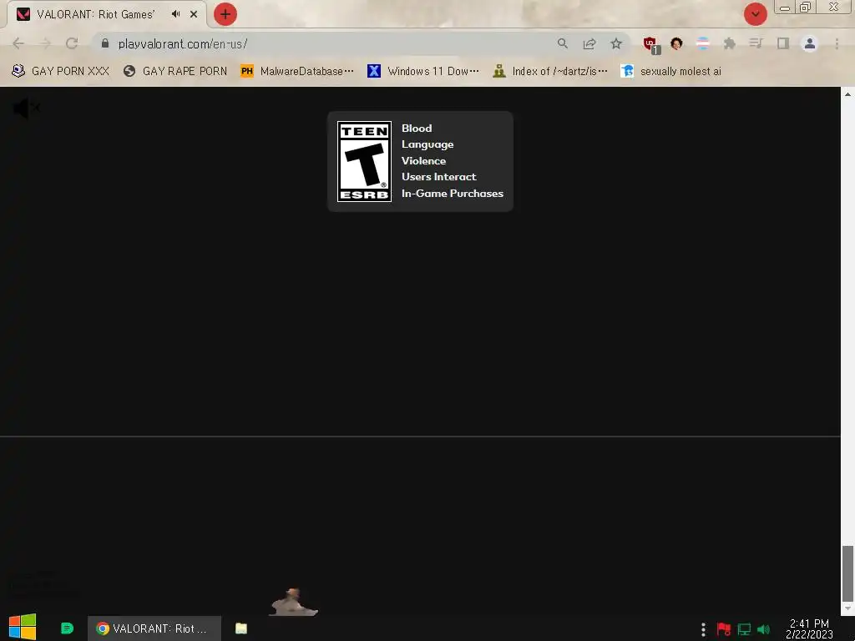Reload the current page

click(x=72, y=43)
